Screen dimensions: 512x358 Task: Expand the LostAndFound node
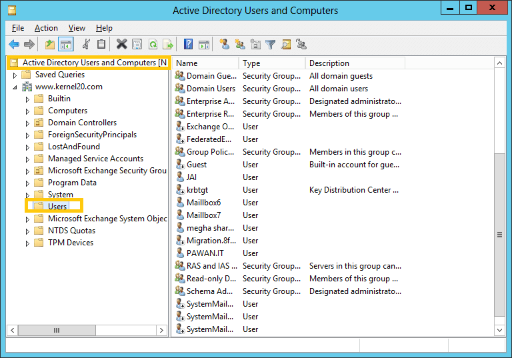coord(27,147)
